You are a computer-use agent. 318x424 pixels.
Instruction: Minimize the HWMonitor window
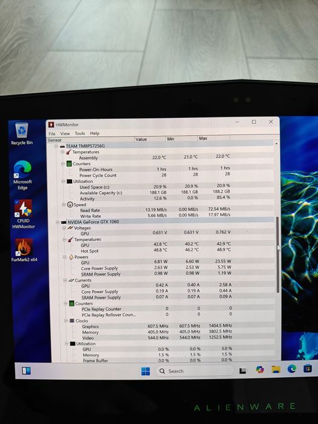point(237,122)
